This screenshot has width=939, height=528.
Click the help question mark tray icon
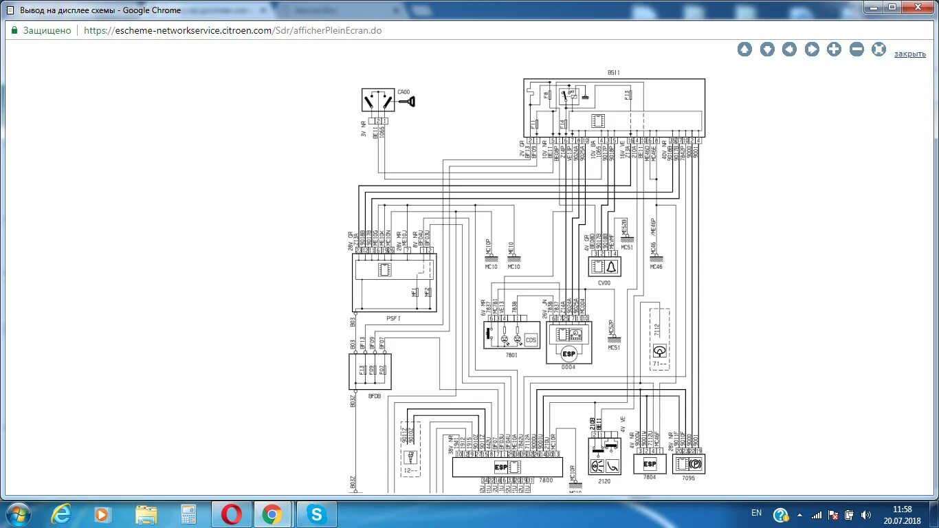tap(781, 514)
